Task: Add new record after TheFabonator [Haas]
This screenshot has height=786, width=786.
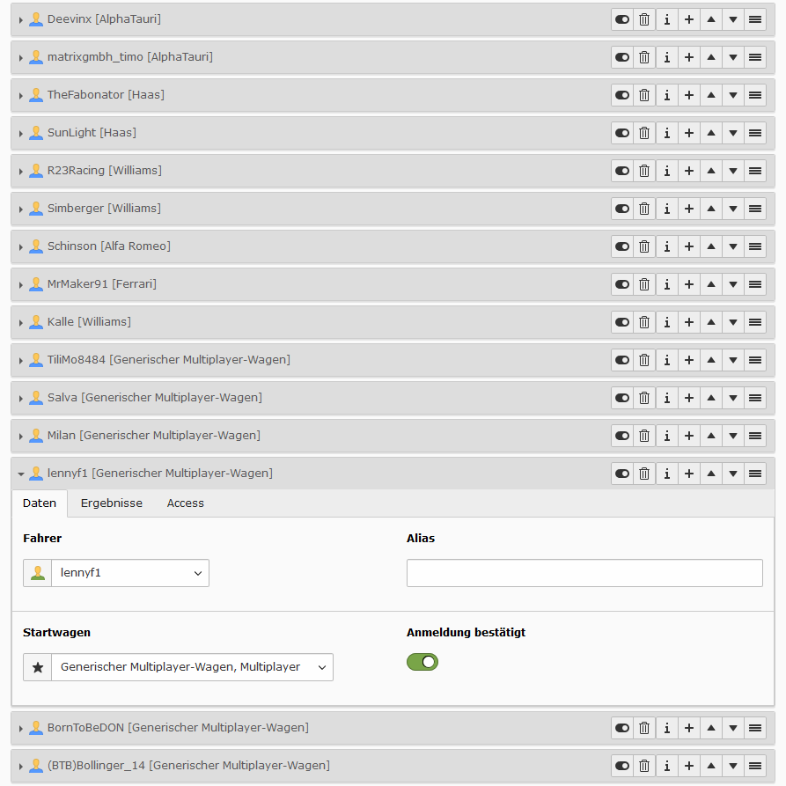Action: click(x=688, y=95)
